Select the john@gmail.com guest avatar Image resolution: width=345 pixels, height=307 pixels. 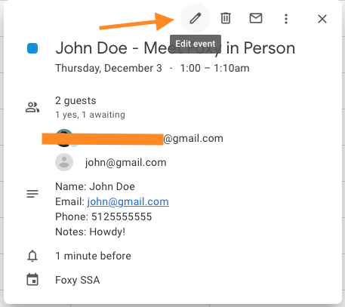click(x=64, y=162)
